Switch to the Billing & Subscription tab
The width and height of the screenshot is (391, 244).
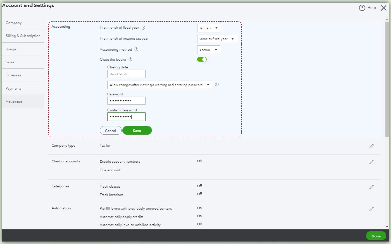click(x=23, y=36)
